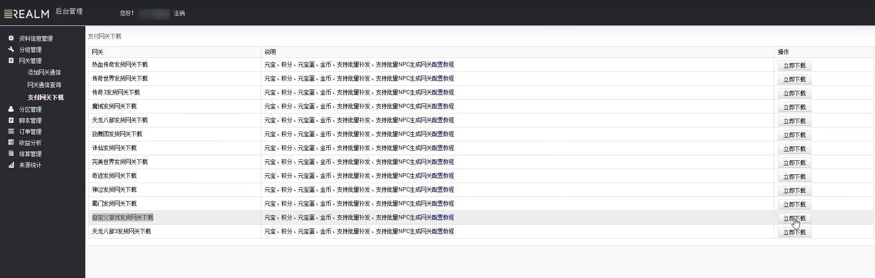The image size is (875, 278).
Task: Click the REALM logo
Action: point(26,14)
